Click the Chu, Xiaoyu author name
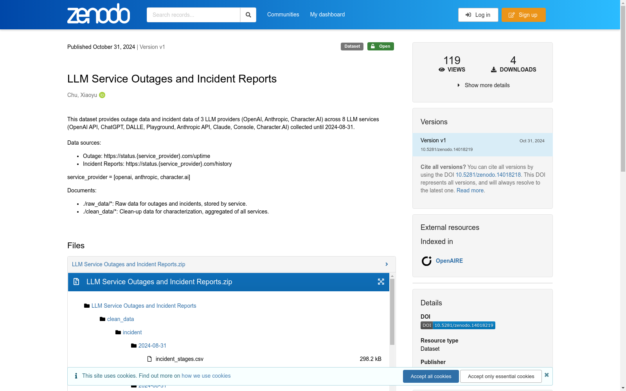Image resolution: width=626 pixels, height=391 pixels. coord(82,95)
